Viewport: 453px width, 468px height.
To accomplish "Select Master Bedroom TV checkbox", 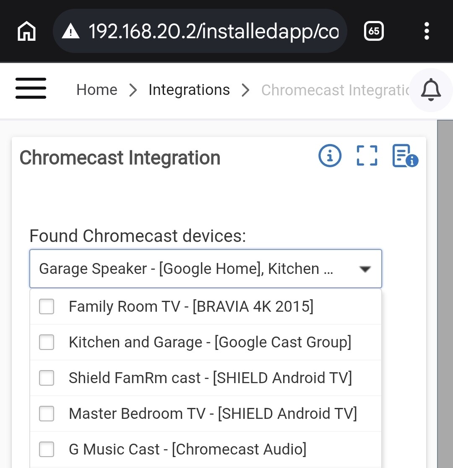I will (x=47, y=413).
